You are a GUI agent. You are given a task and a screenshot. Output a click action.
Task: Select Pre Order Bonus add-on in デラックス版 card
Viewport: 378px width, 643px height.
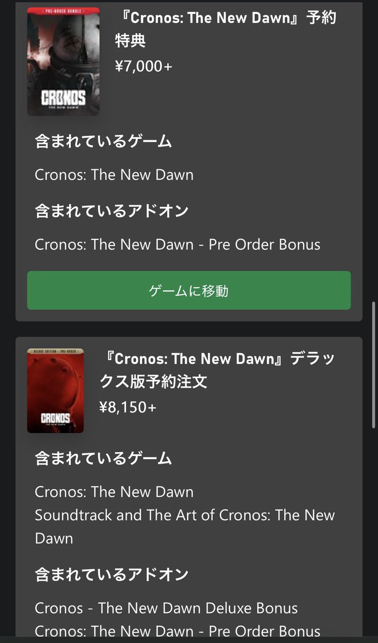coord(177,631)
